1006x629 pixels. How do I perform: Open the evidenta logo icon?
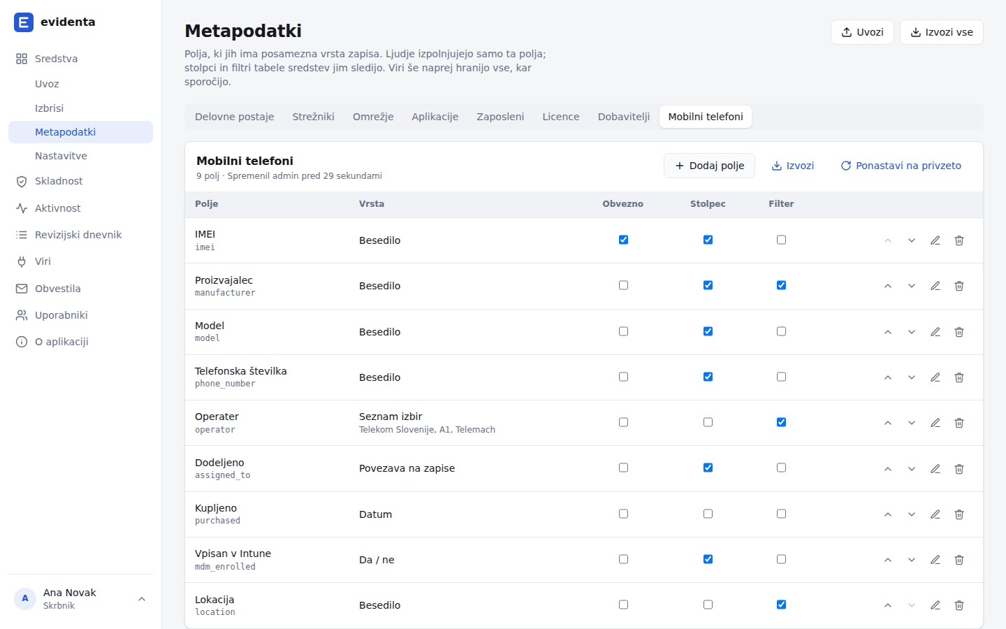[x=24, y=22]
